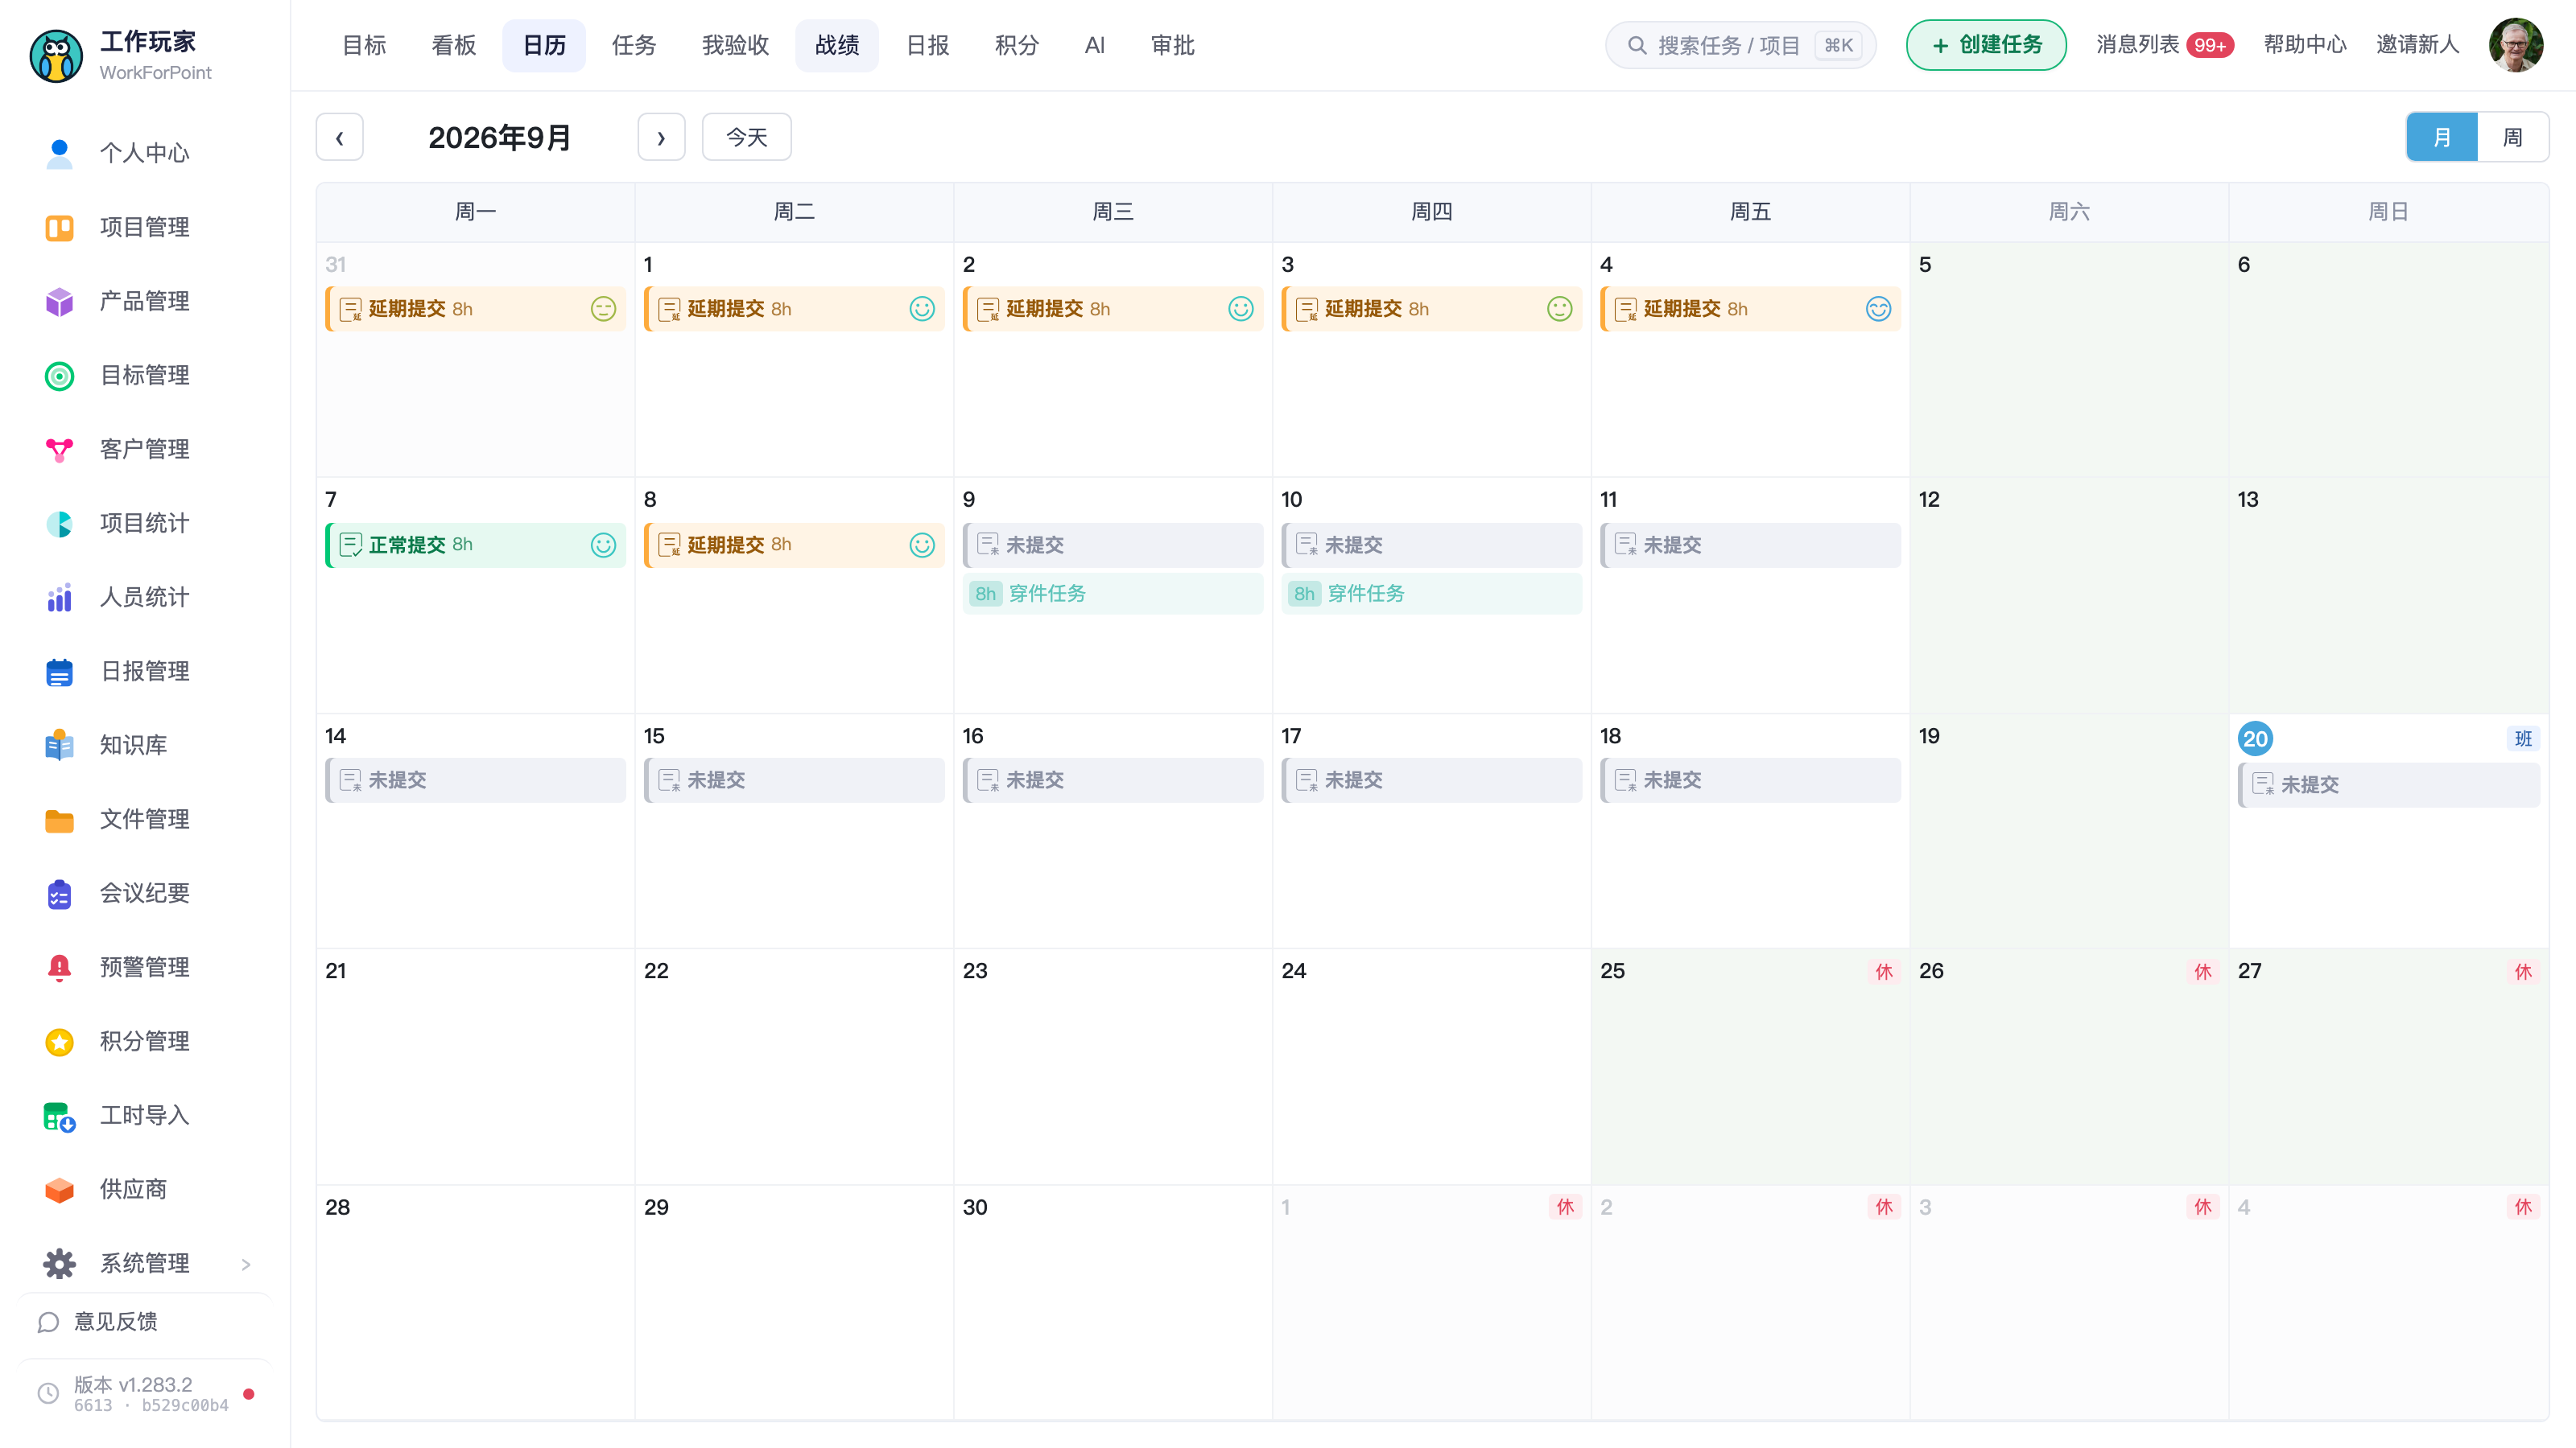Open 项目管理 from the sidebar
Viewport: 2576px width, 1448px height.
145,227
